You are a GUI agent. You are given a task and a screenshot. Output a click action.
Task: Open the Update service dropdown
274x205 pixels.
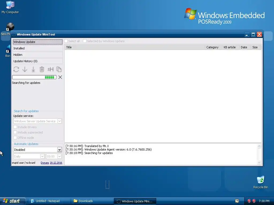point(37,121)
